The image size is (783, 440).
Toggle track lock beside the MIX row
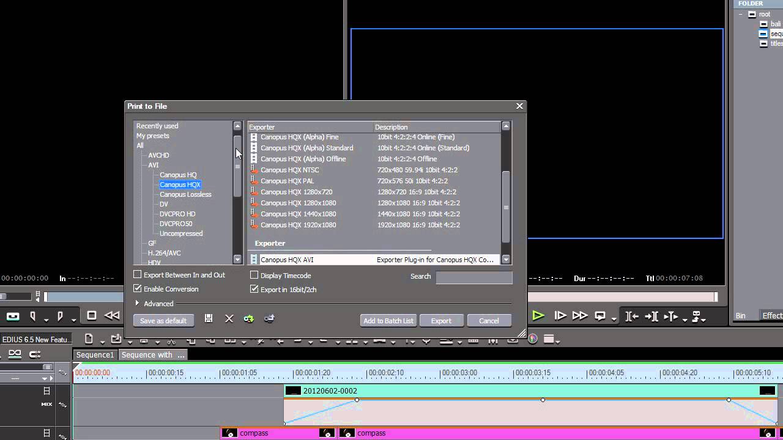tap(62, 404)
